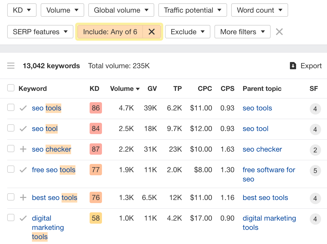327x244 pixels.
Task: Open the SERP features filter
Action: [40, 32]
